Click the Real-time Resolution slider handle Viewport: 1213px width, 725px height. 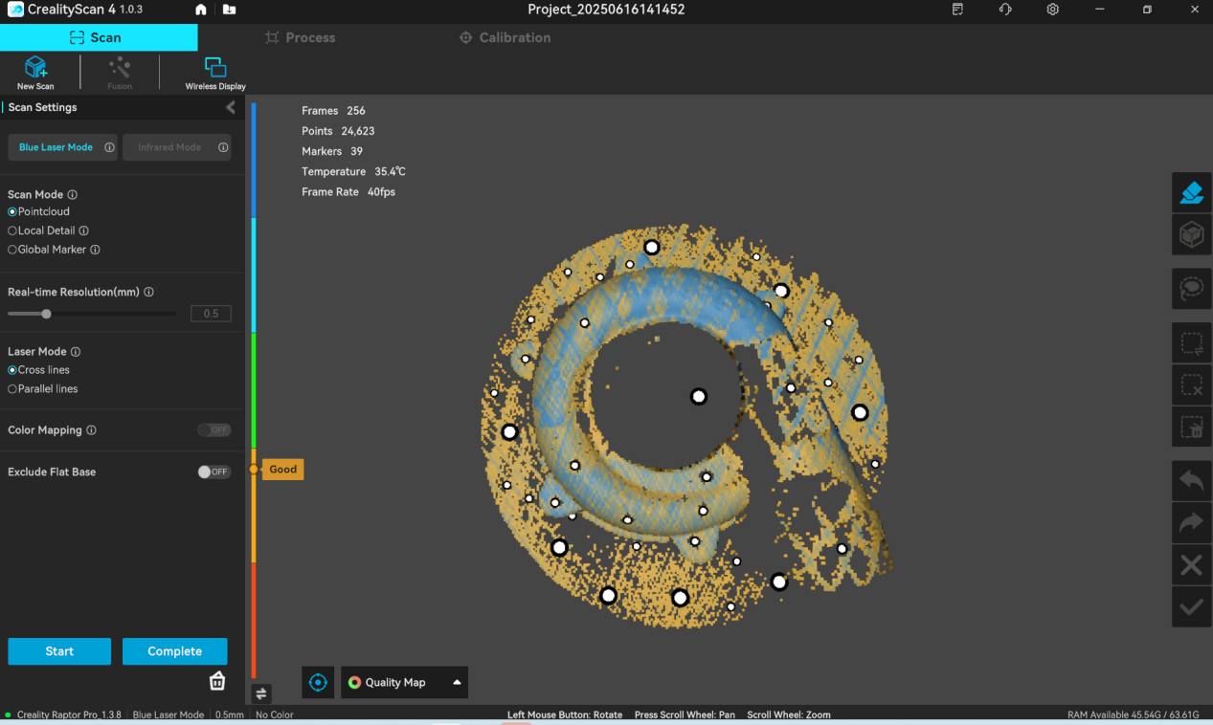[46, 314]
